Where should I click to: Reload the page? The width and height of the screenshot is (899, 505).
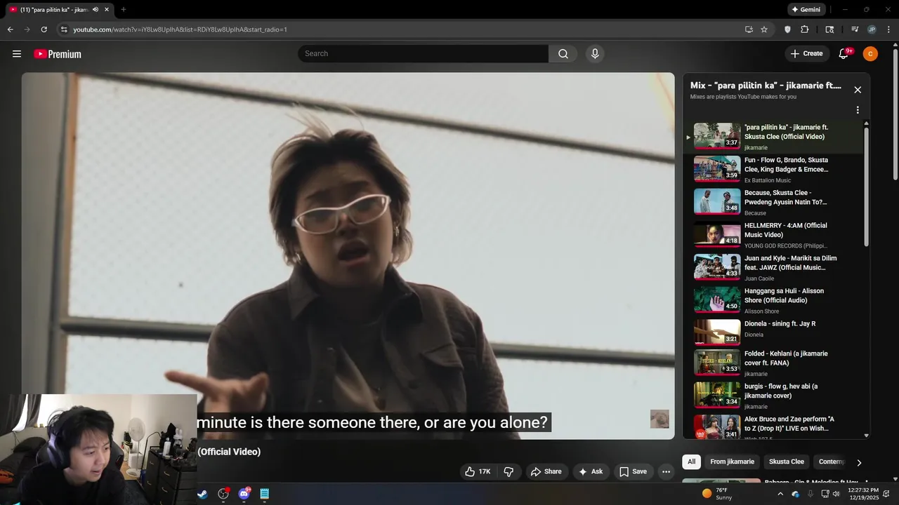tap(44, 29)
